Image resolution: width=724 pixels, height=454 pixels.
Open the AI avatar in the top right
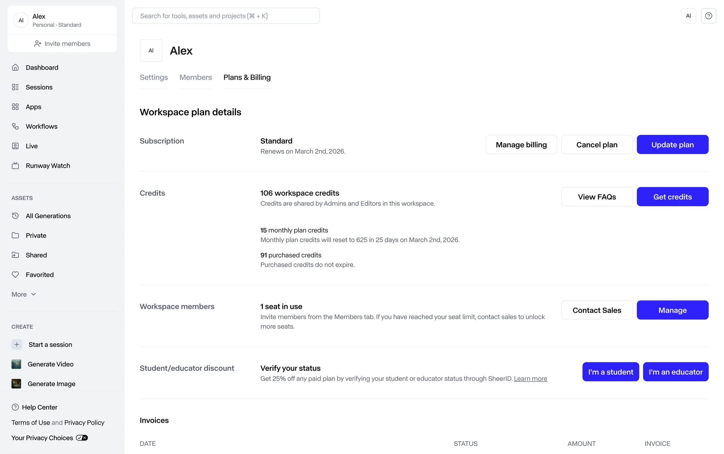(x=689, y=16)
